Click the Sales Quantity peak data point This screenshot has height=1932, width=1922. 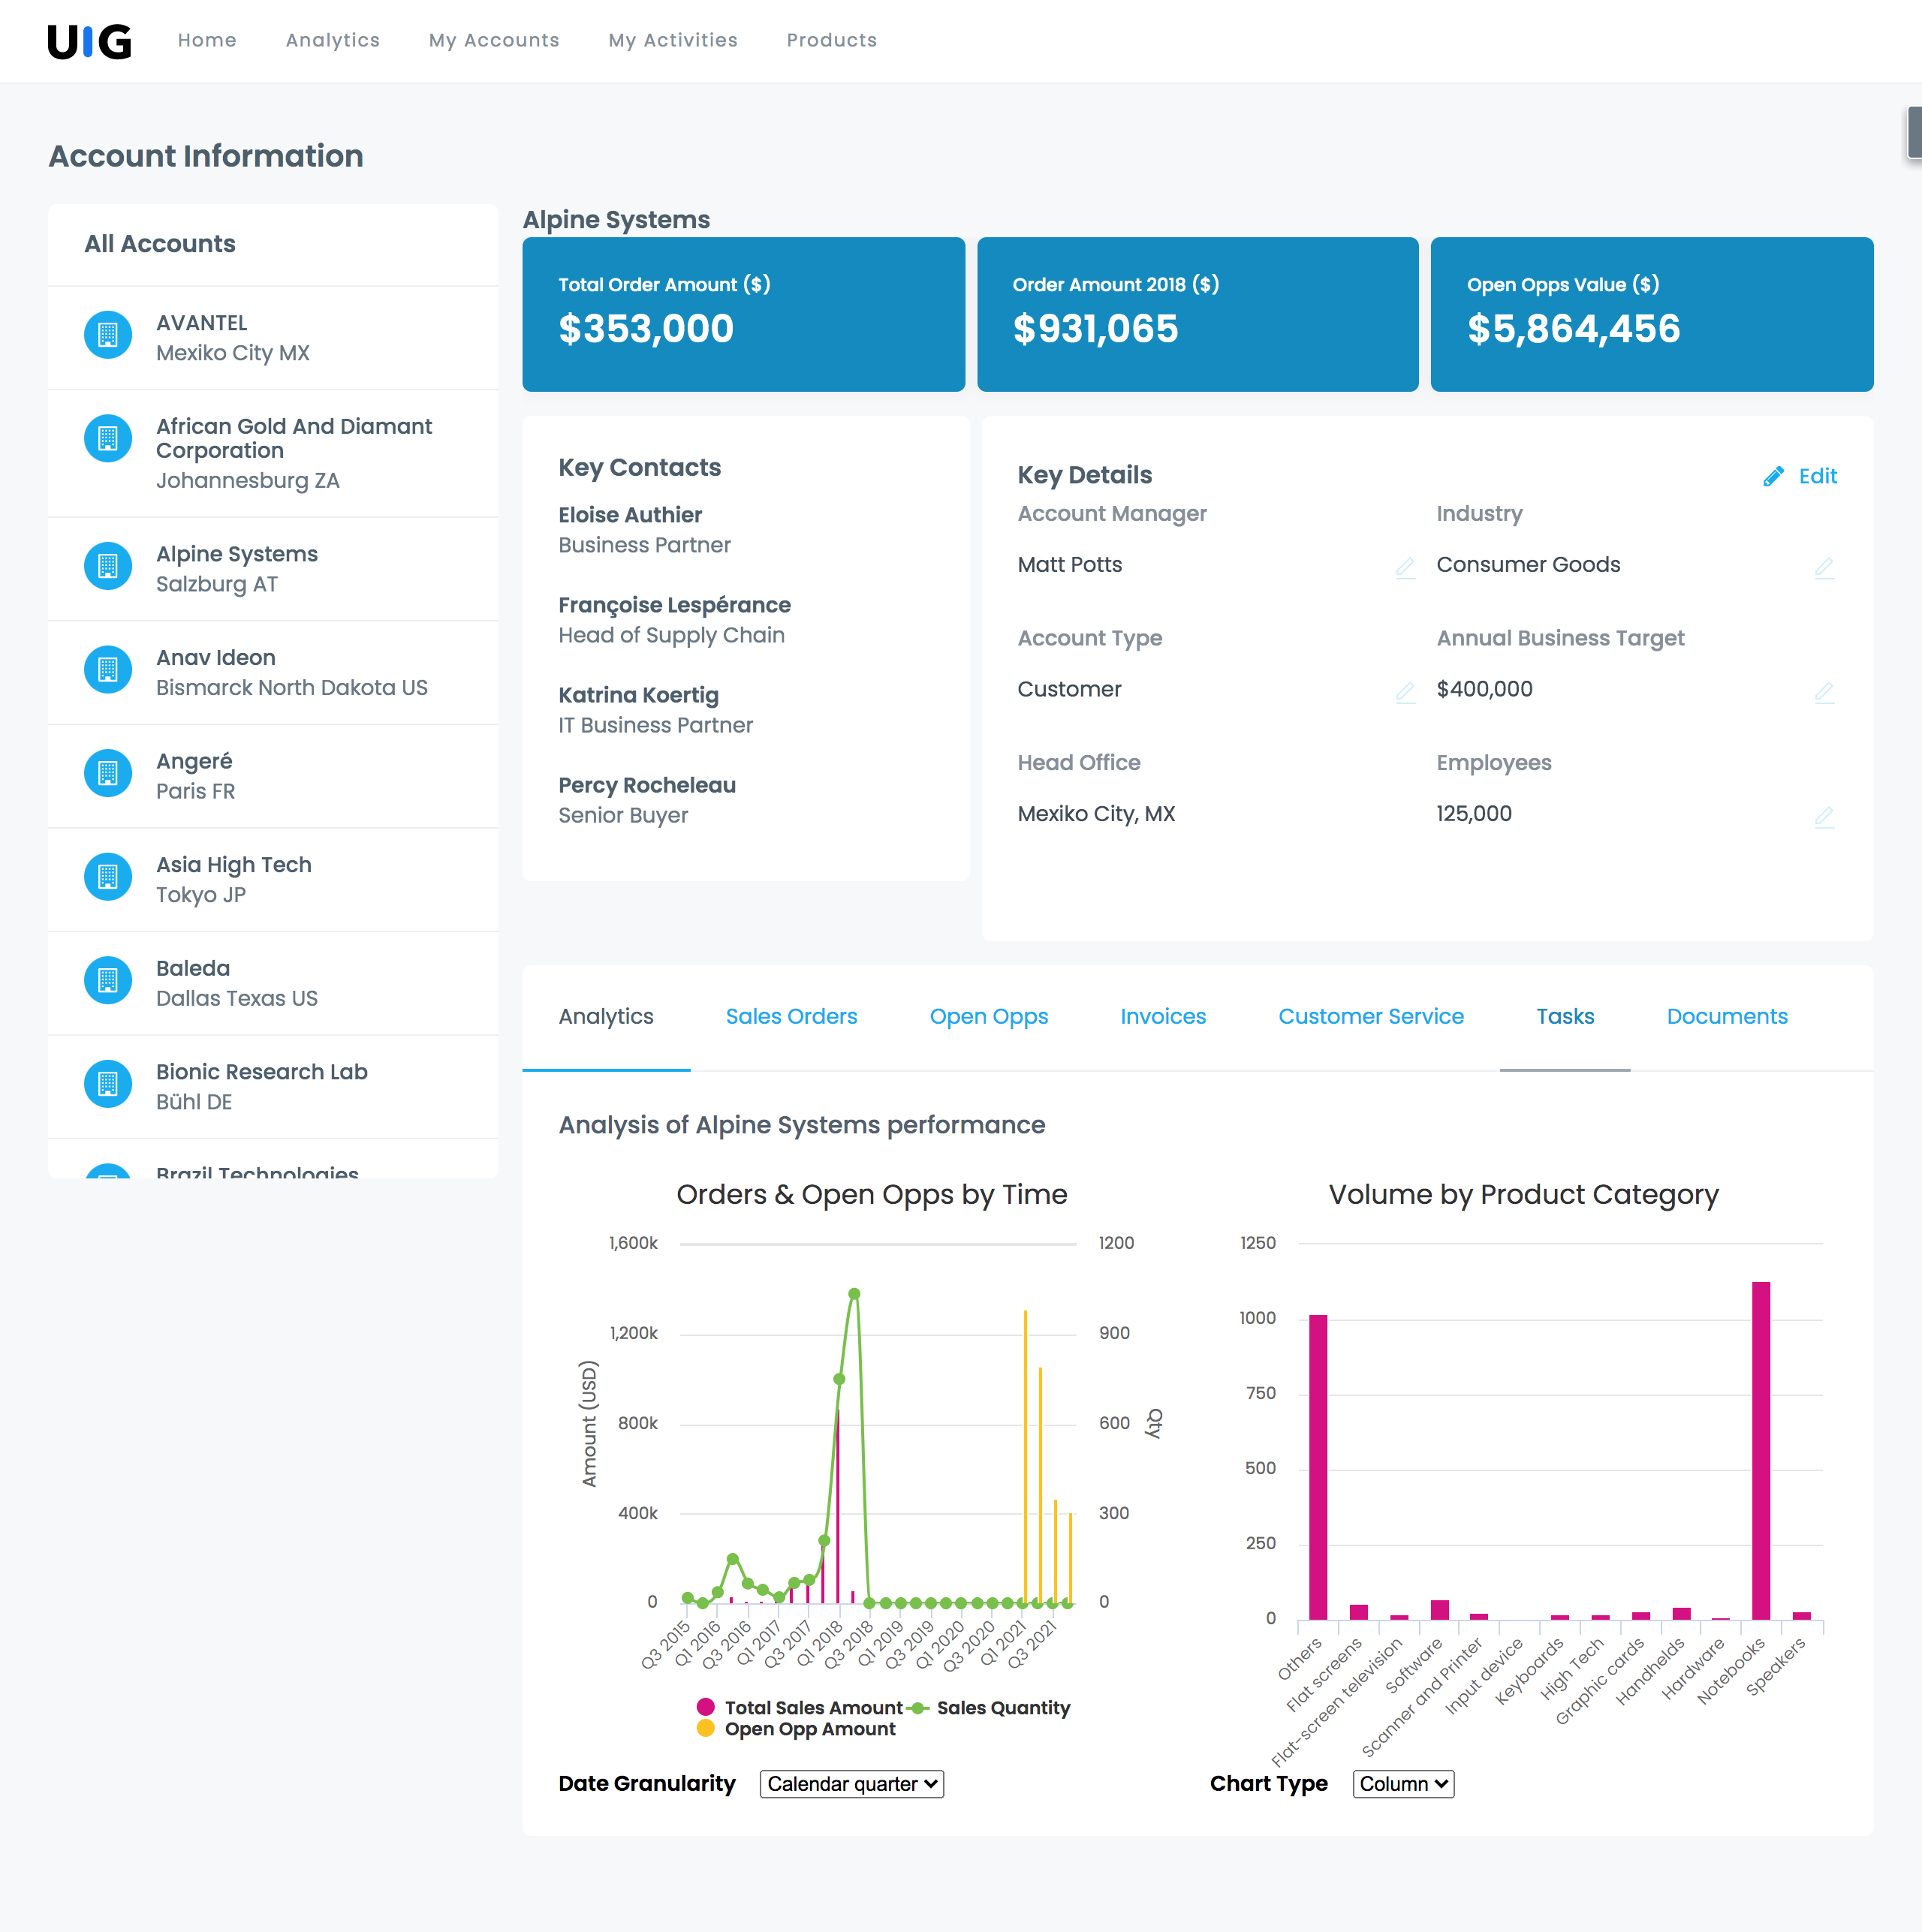pyautogui.click(x=854, y=1294)
